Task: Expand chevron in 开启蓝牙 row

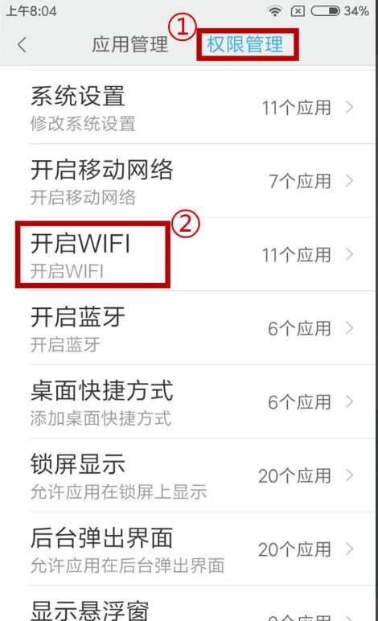Action: (x=349, y=328)
